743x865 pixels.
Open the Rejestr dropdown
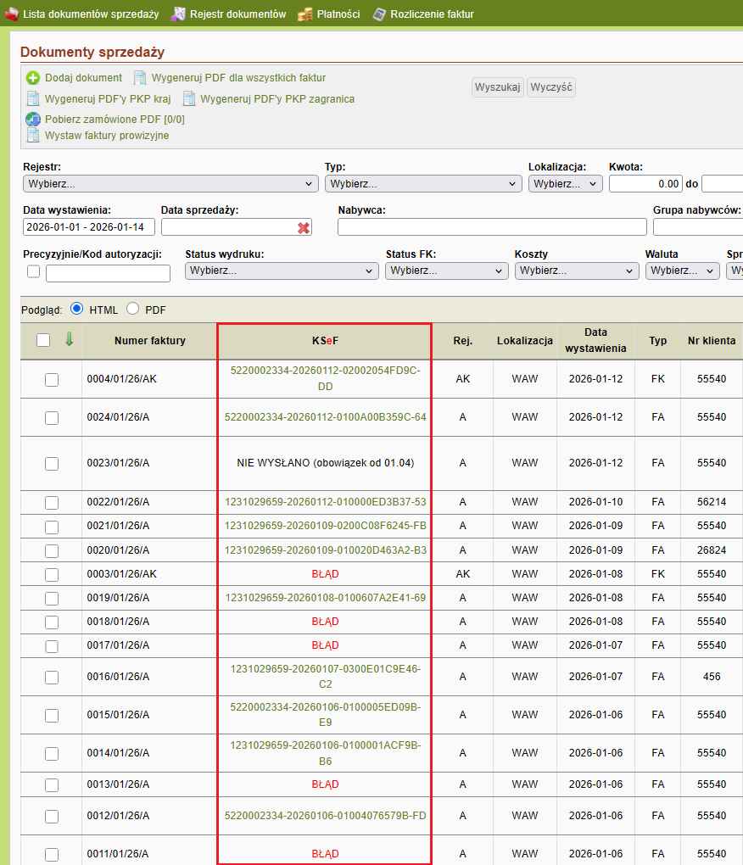(x=170, y=183)
